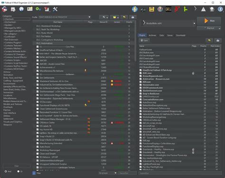Select the DLC: Automatron mod row

[x=84, y=43]
